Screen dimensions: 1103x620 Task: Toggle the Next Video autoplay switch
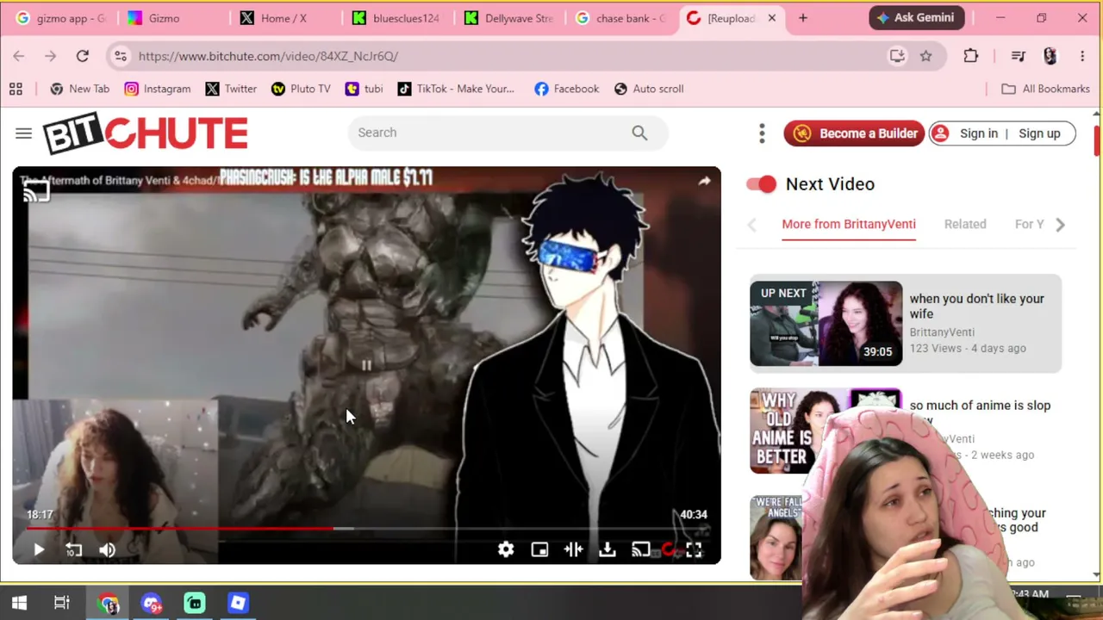pos(762,184)
